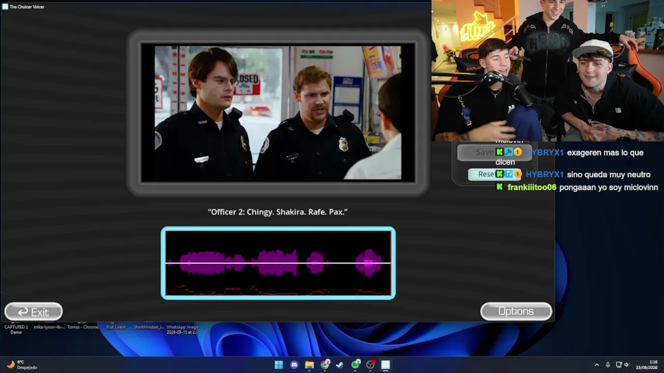Image resolution: width=664 pixels, height=373 pixels.
Task: Select the CAPTURED 2 Demo desktop shortcut
Action: click(16, 329)
